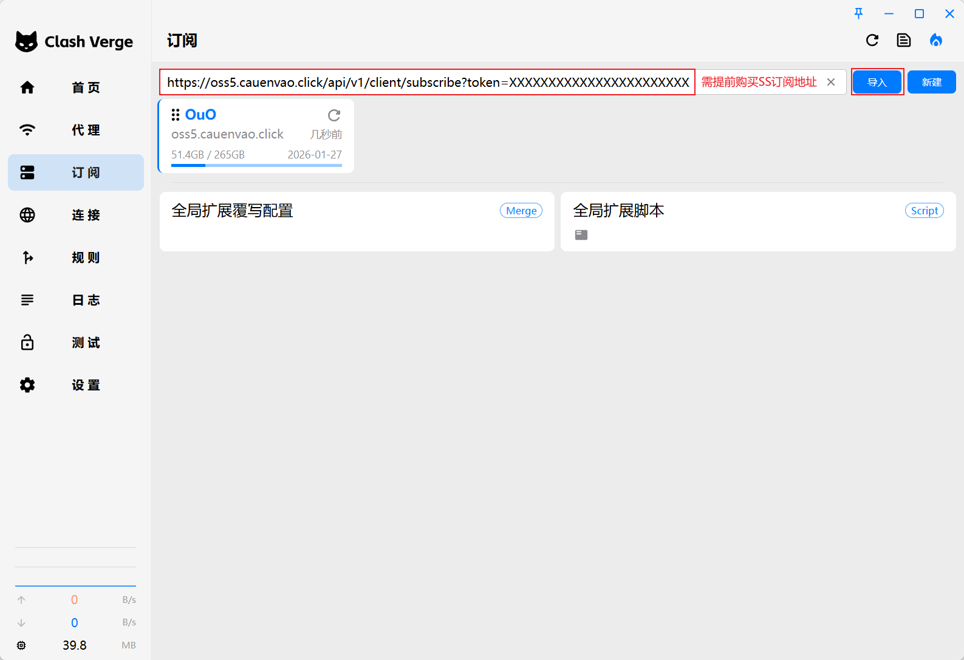Click the upload speed arrow icon
The image size is (964, 660).
pos(21,600)
